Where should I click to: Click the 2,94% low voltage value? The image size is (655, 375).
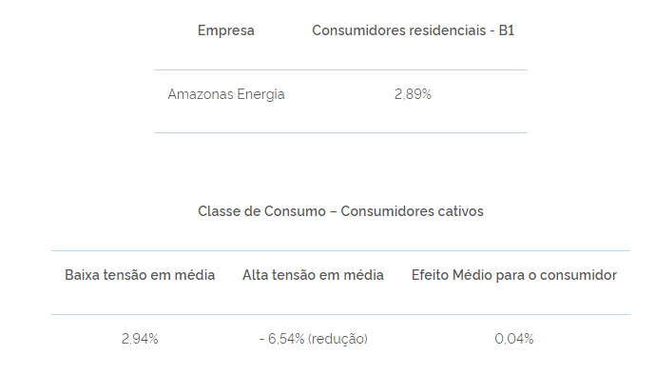click(140, 339)
